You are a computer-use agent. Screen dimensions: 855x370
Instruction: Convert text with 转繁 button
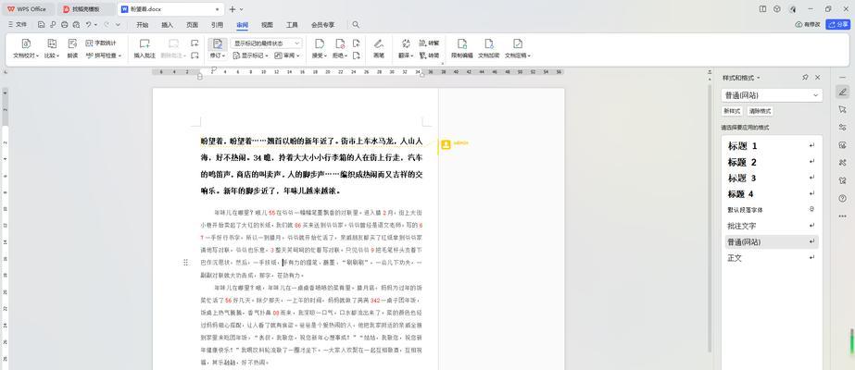[429, 43]
